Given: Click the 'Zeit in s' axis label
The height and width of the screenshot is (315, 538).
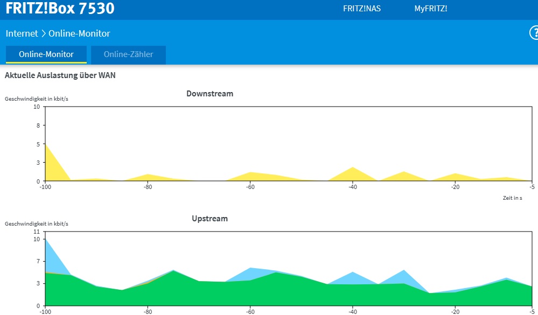Looking at the screenshot, I should point(512,198).
